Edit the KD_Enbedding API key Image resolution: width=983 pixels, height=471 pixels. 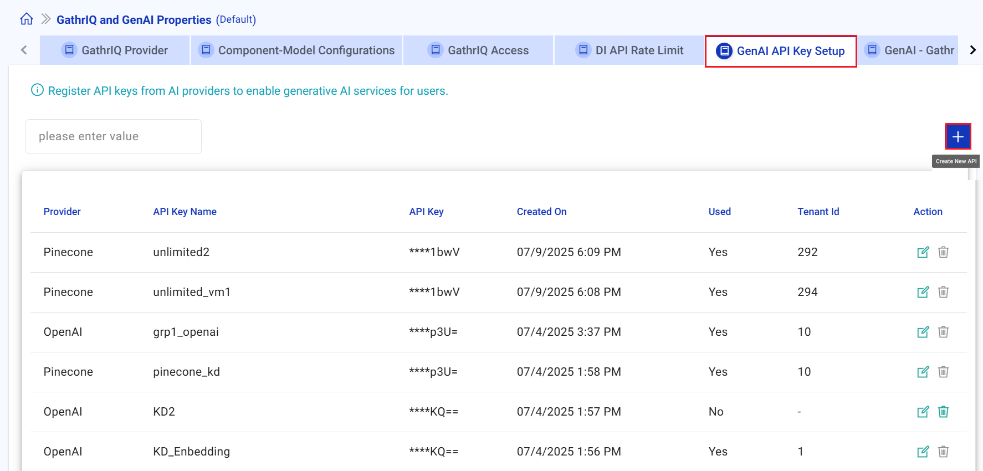coord(923,452)
